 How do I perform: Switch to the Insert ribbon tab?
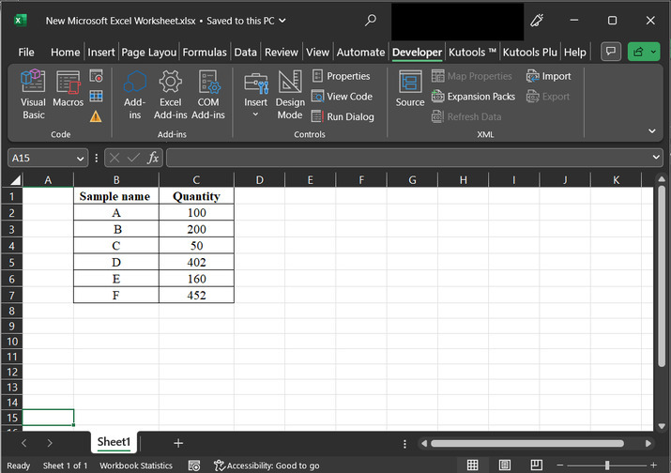(101, 53)
